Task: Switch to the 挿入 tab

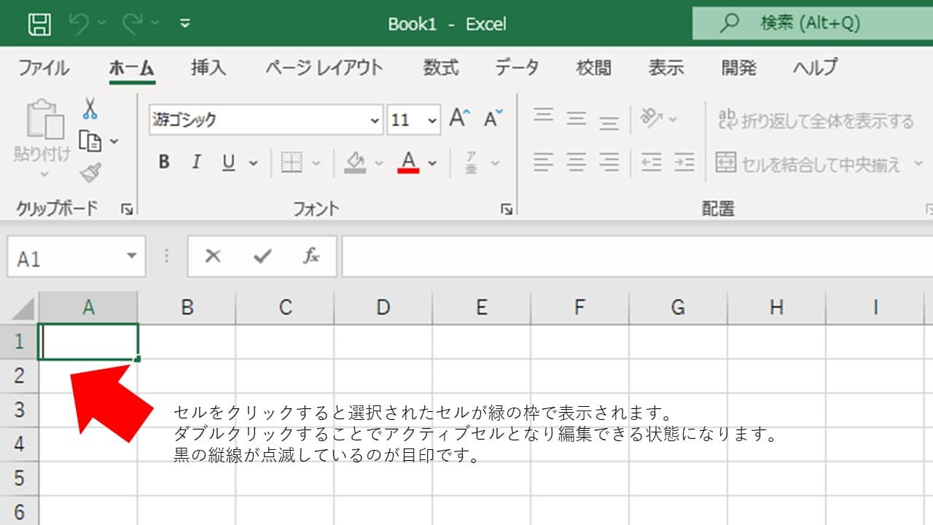Action: click(x=208, y=68)
